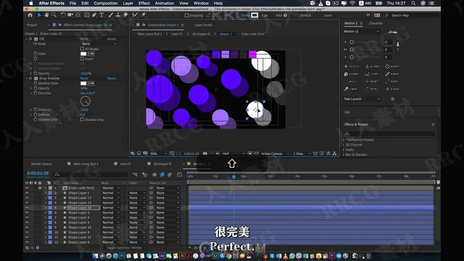Toggle visibility of Shape Layer 17
The width and height of the screenshot is (464, 261).
coord(27,198)
